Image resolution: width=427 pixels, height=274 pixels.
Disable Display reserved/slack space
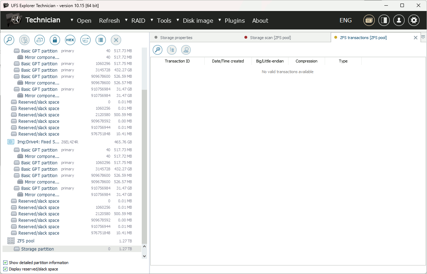coord(5,269)
